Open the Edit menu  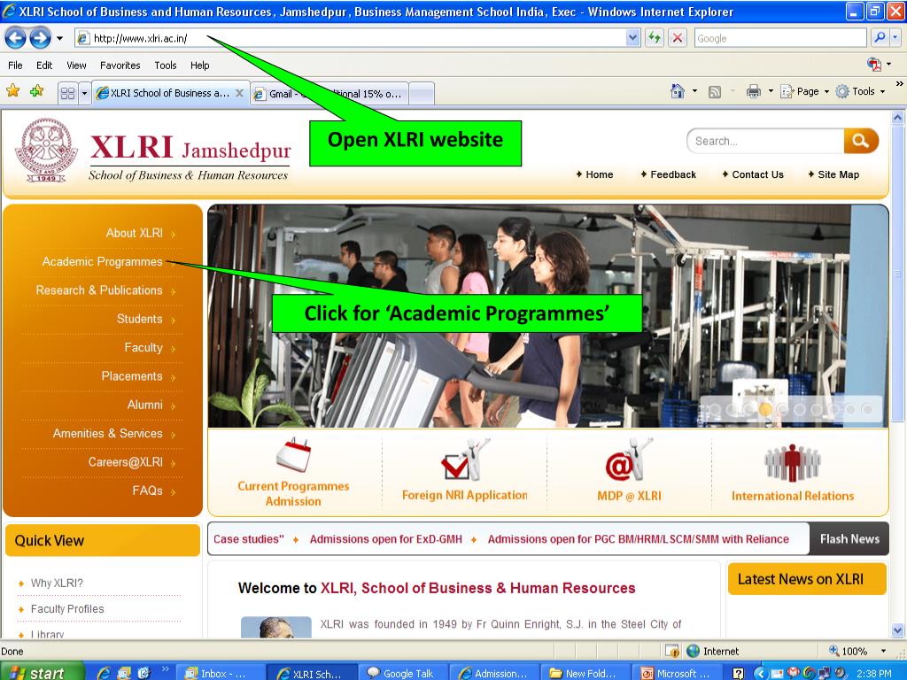[44, 66]
